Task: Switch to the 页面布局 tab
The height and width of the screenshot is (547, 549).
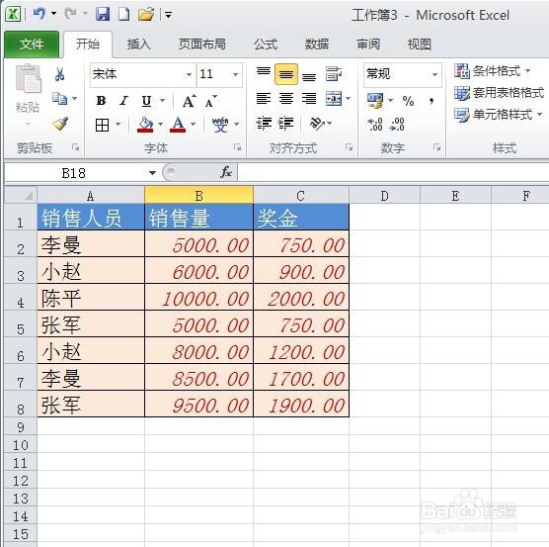Action: [202, 45]
